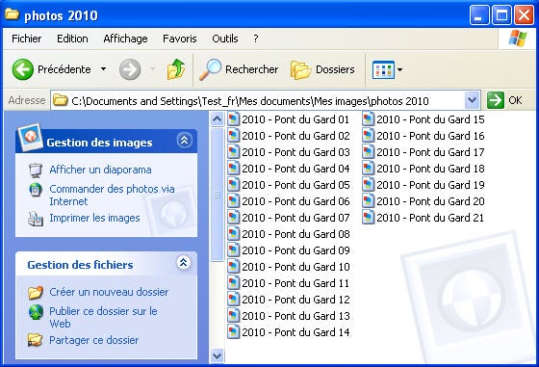This screenshot has width=539, height=367.
Task: Select file name 2010 - Pont du Gard 09
Action: pyautogui.click(x=295, y=250)
